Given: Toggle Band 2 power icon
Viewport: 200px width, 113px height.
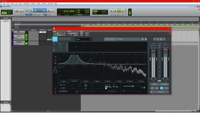Looking at the screenshot, I should [72, 81].
